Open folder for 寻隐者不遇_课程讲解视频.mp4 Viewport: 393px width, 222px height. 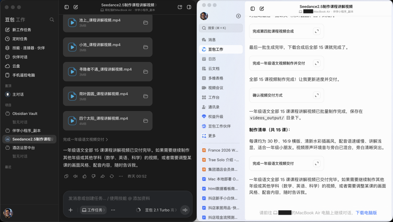point(145,72)
